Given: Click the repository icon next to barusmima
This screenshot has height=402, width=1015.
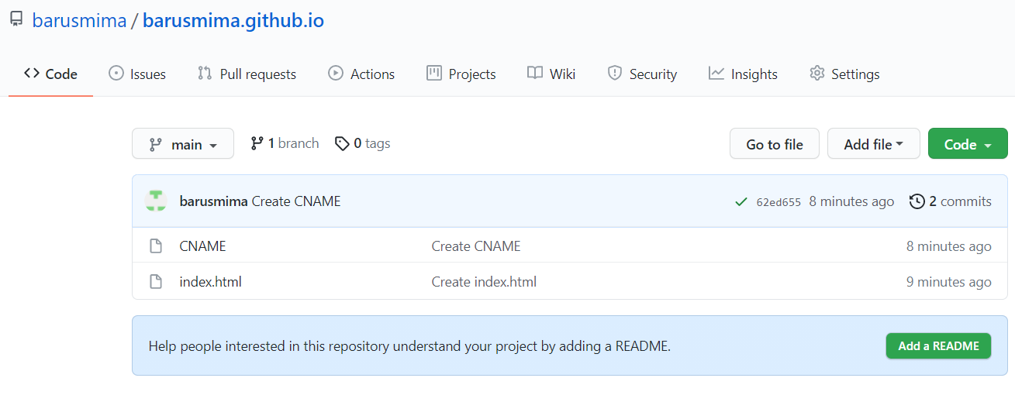Looking at the screenshot, I should (x=16, y=20).
